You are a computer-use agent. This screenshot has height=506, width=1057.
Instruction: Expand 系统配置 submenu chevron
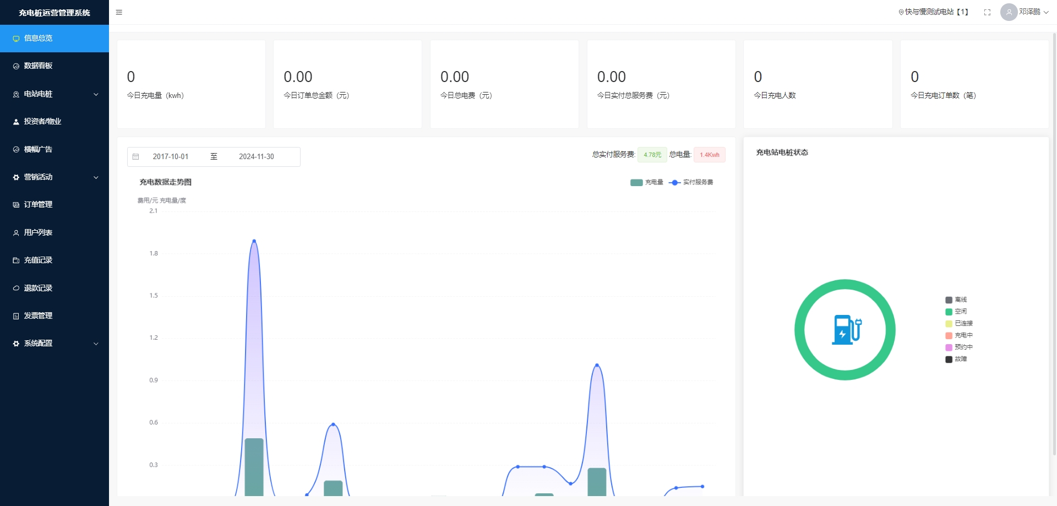[96, 344]
